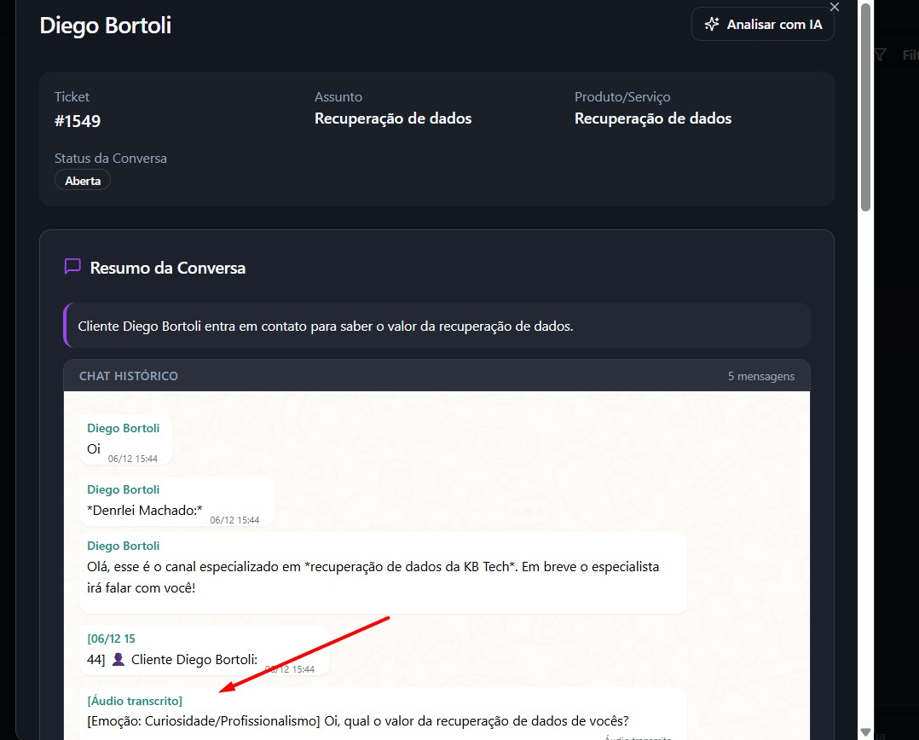Click the Produto/Serviço value Recuperação de dados
This screenshot has height=740, width=919.
(652, 119)
